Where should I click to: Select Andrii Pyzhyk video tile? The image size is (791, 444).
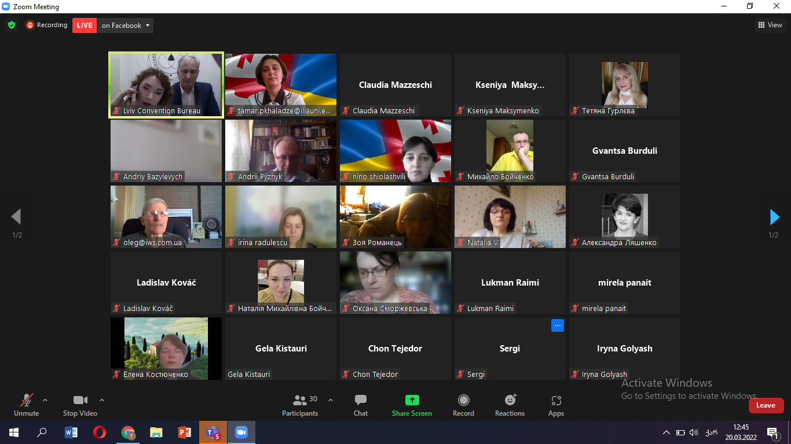tap(281, 151)
